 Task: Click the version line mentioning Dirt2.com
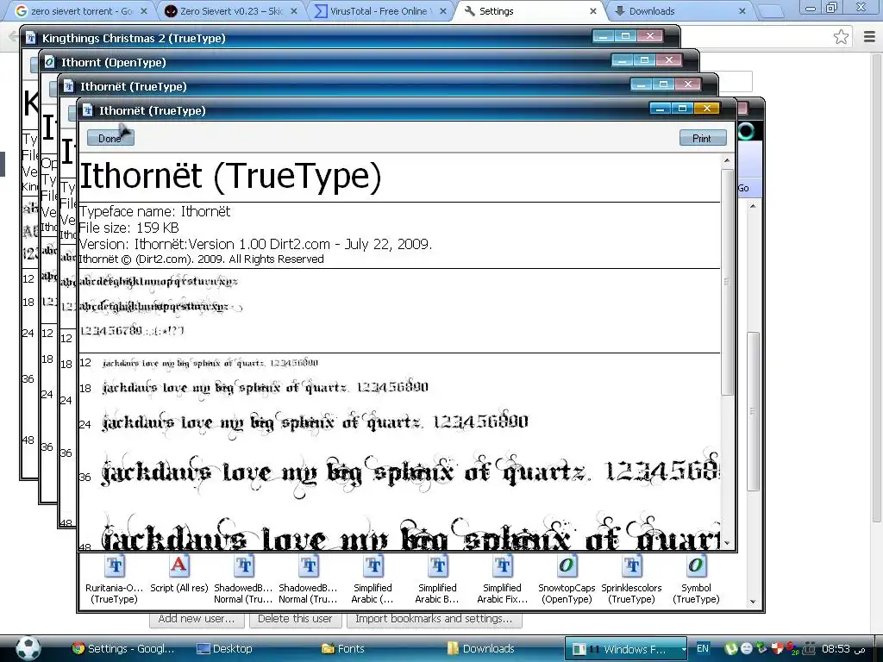255,244
